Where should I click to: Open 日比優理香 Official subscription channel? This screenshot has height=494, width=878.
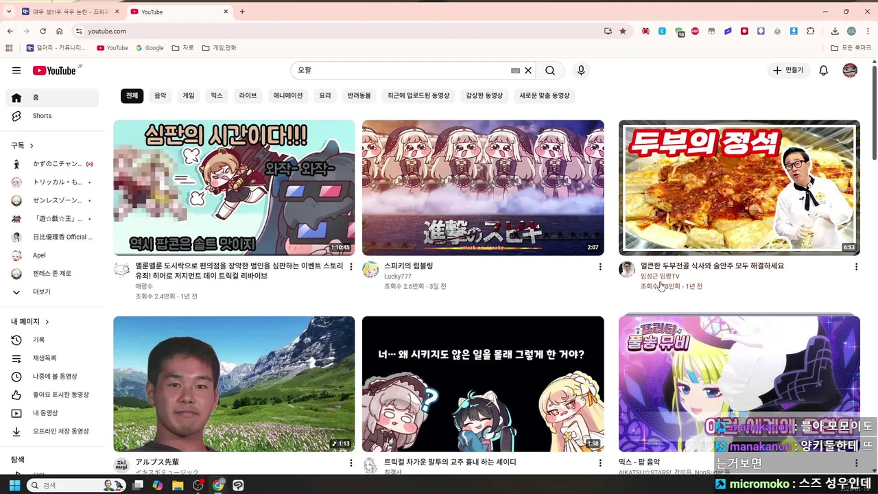(x=52, y=237)
